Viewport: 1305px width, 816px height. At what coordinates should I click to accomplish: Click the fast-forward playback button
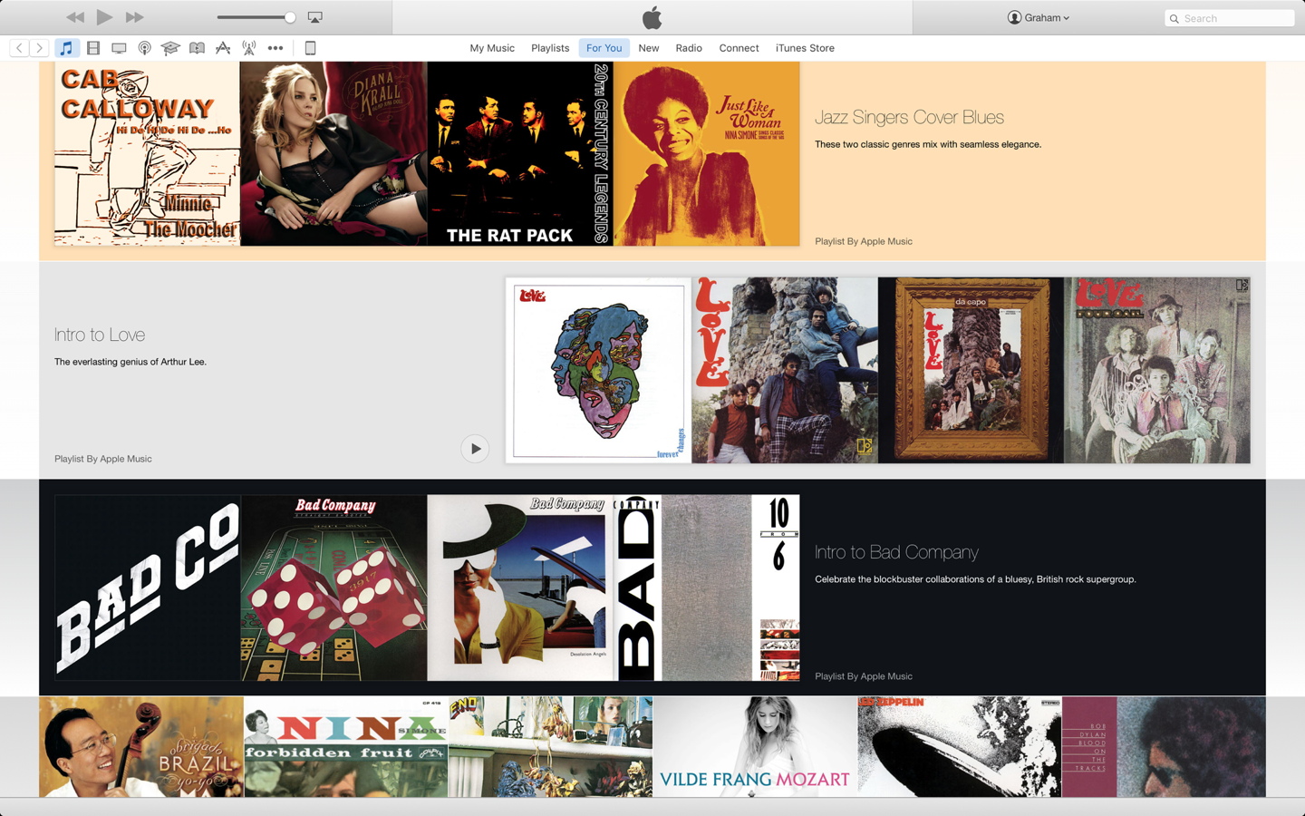pos(134,17)
